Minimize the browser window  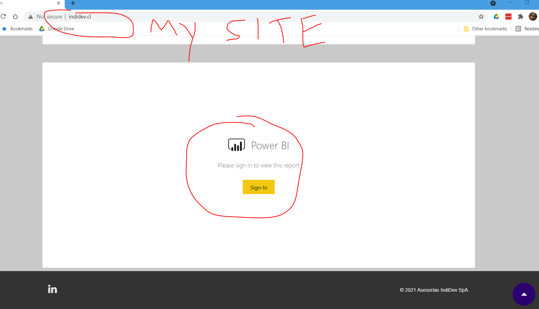click(510, 3)
